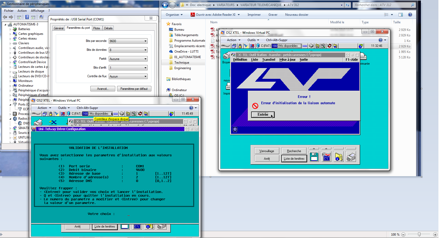Open the Bits par seconde dropdown
Image resolution: width=440 pixels, height=238 pixels.
tap(128, 41)
